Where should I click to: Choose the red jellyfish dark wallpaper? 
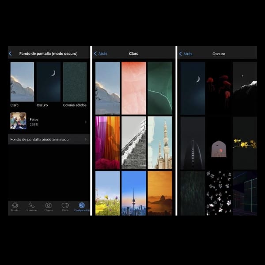[219, 88]
